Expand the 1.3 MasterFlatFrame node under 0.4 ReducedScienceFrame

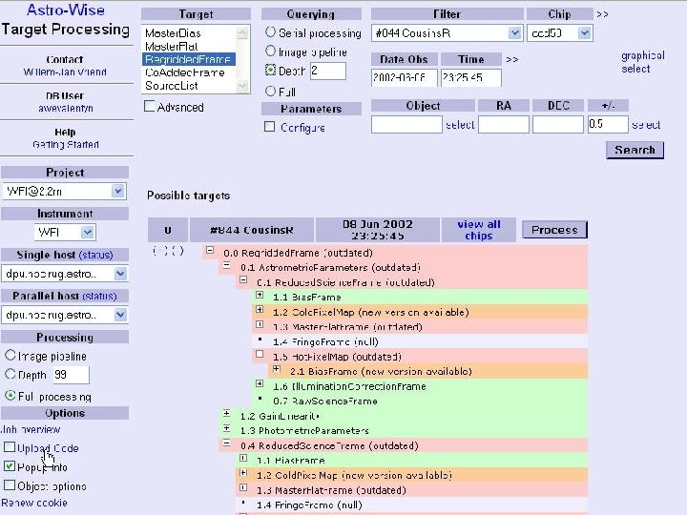[243, 487]
